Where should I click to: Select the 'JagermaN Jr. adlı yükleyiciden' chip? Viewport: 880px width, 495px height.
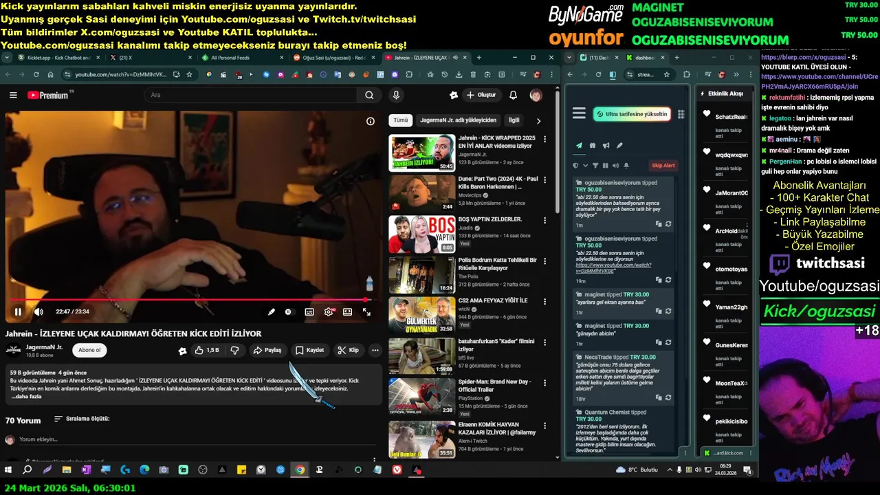pos(458,120)
